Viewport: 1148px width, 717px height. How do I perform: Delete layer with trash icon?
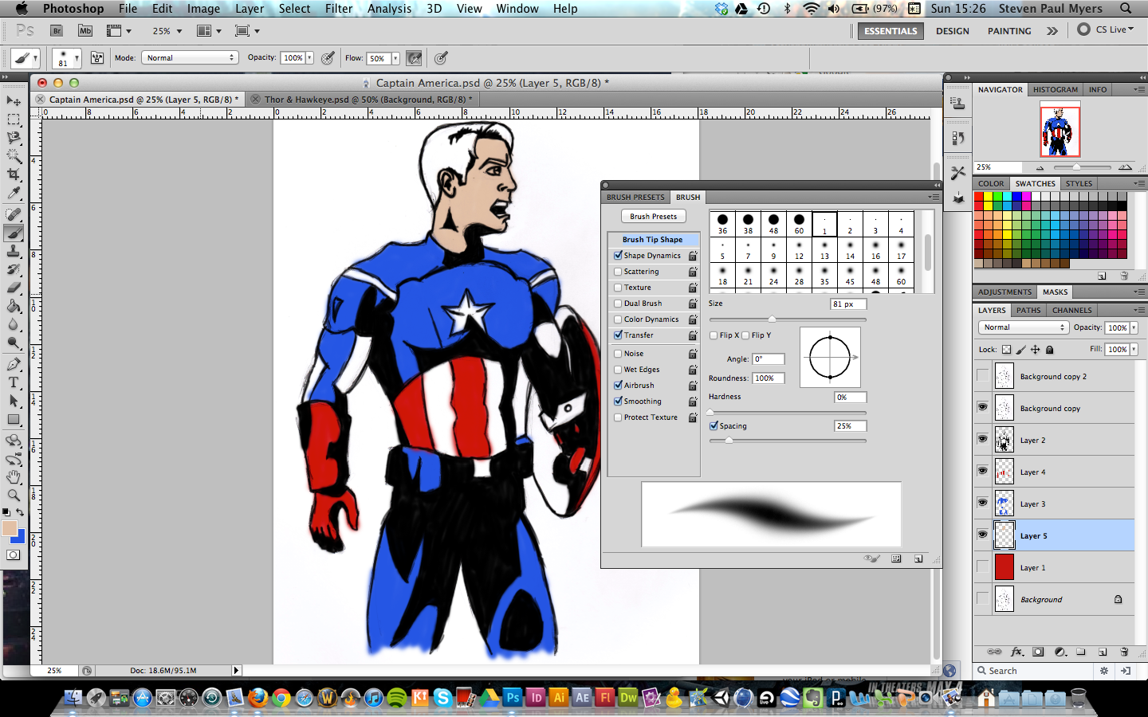(x=1124, y=652)
